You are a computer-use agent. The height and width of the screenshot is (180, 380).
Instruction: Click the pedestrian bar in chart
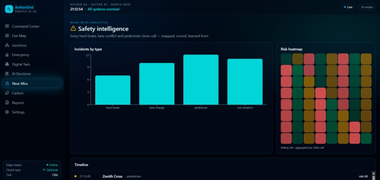point(201,80)
